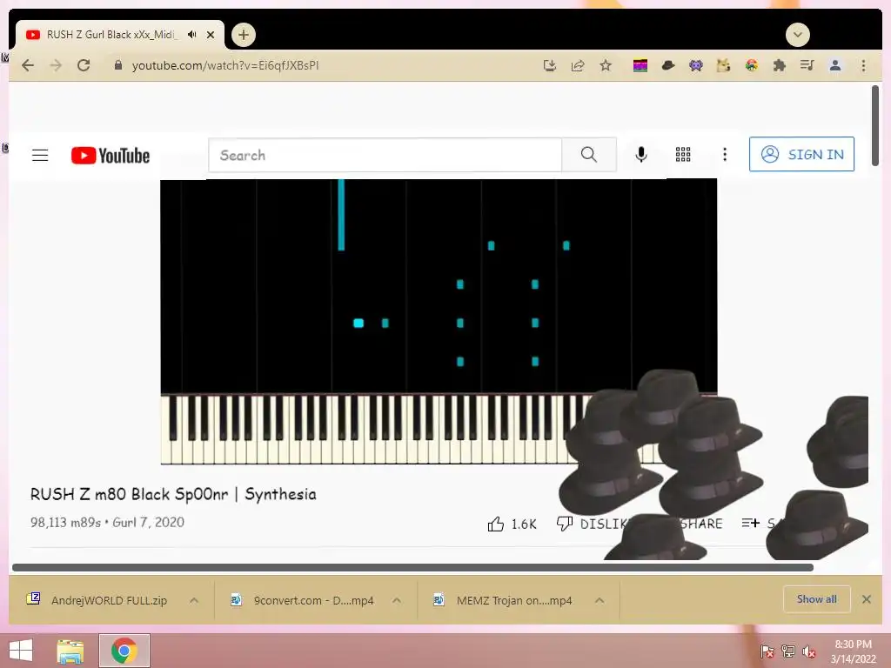
Task: Go back using browser back arrow
Action: 27,65
